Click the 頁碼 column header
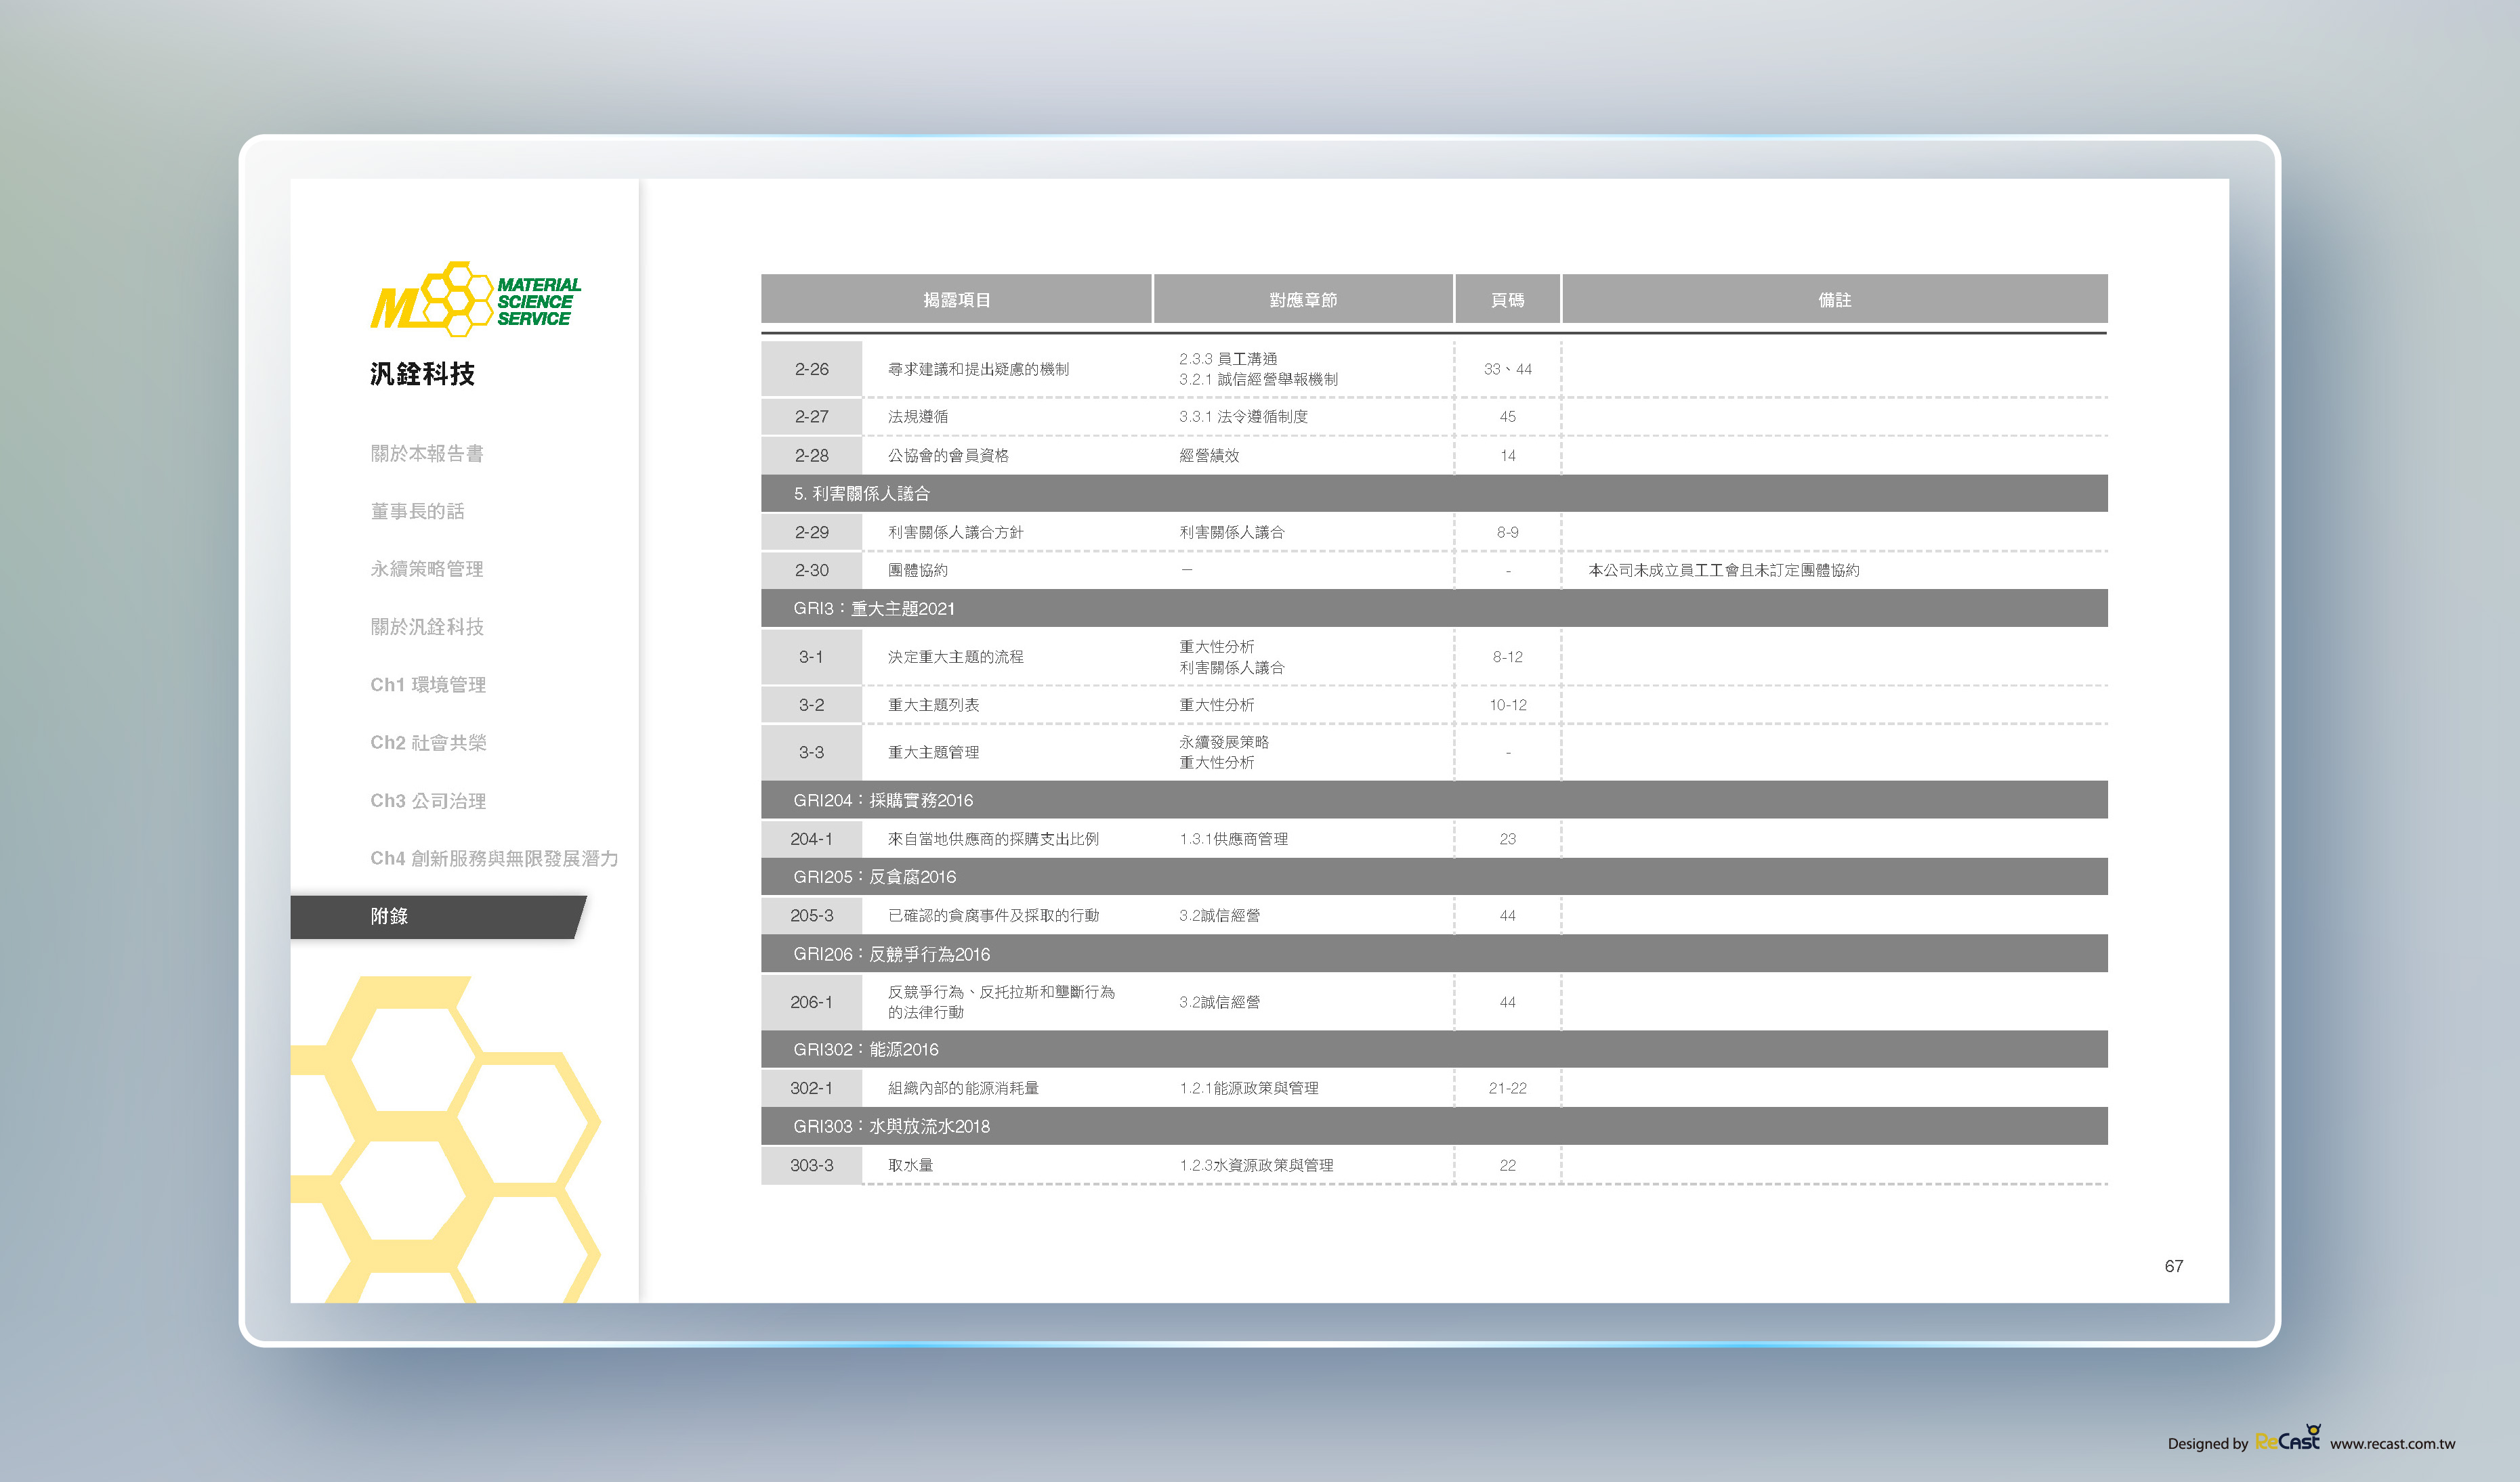Screen dimensions: 2520x1482 pyautogui.click(x=1507, y=300)
